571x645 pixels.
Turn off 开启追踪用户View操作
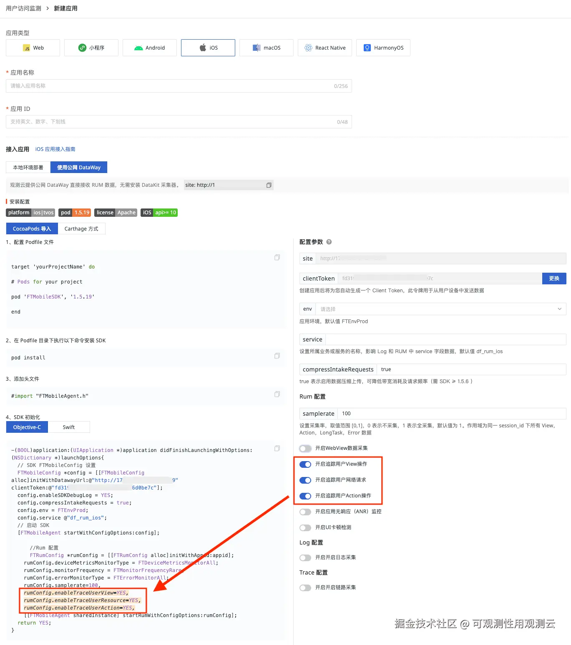point(305,464)
